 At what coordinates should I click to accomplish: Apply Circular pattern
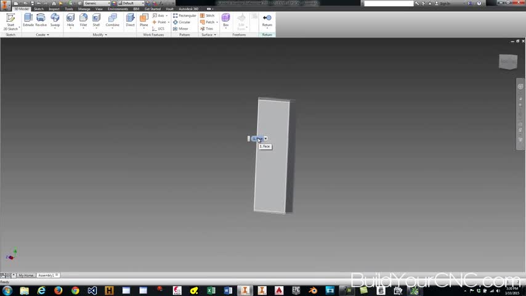click(182, 22)
